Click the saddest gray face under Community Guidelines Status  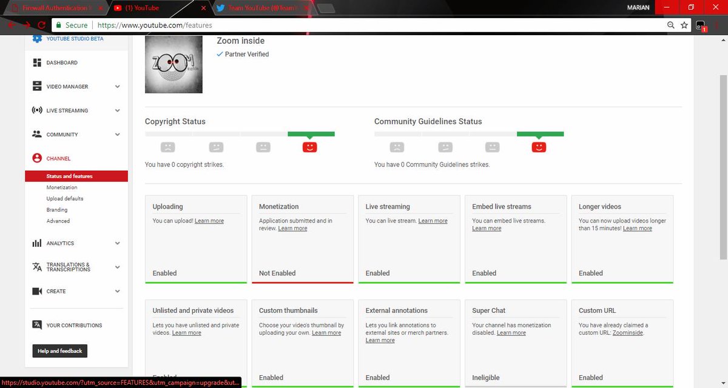(x=397, y=147)
